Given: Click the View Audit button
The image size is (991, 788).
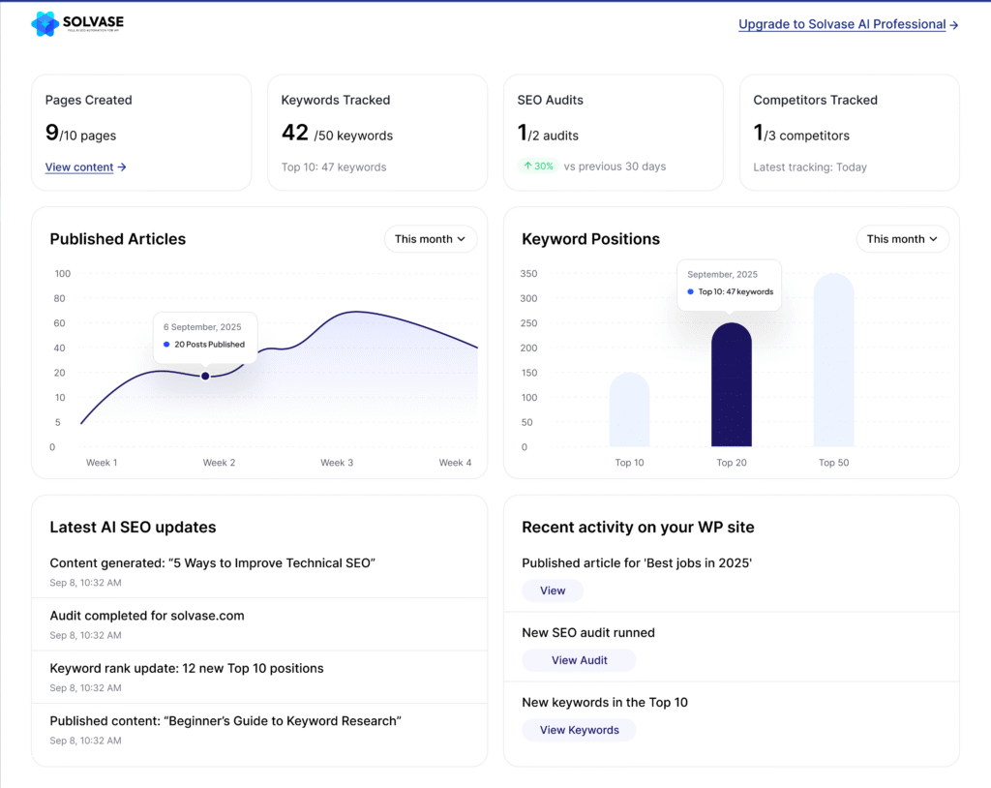Looking at the screenshot, I should coord(579,660).
